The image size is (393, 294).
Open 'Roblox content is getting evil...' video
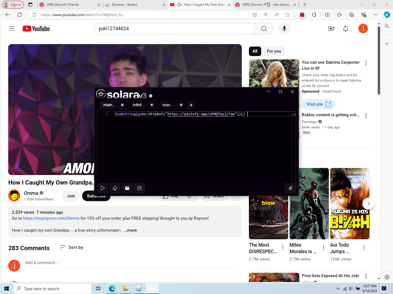(x=331, y=115)
